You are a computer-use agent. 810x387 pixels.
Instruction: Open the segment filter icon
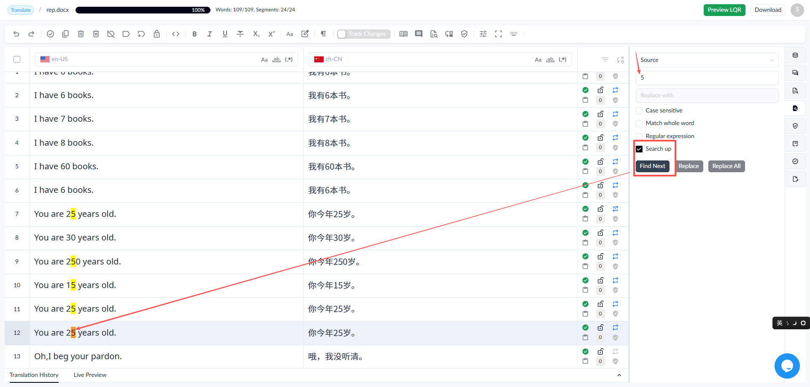point(605,60)
